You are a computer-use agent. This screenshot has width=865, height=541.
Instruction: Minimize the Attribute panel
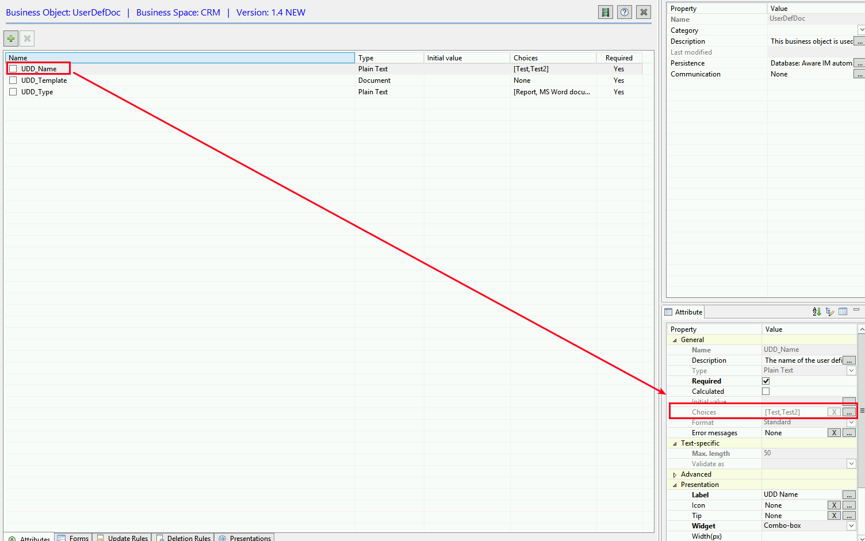tap(856, 310)
